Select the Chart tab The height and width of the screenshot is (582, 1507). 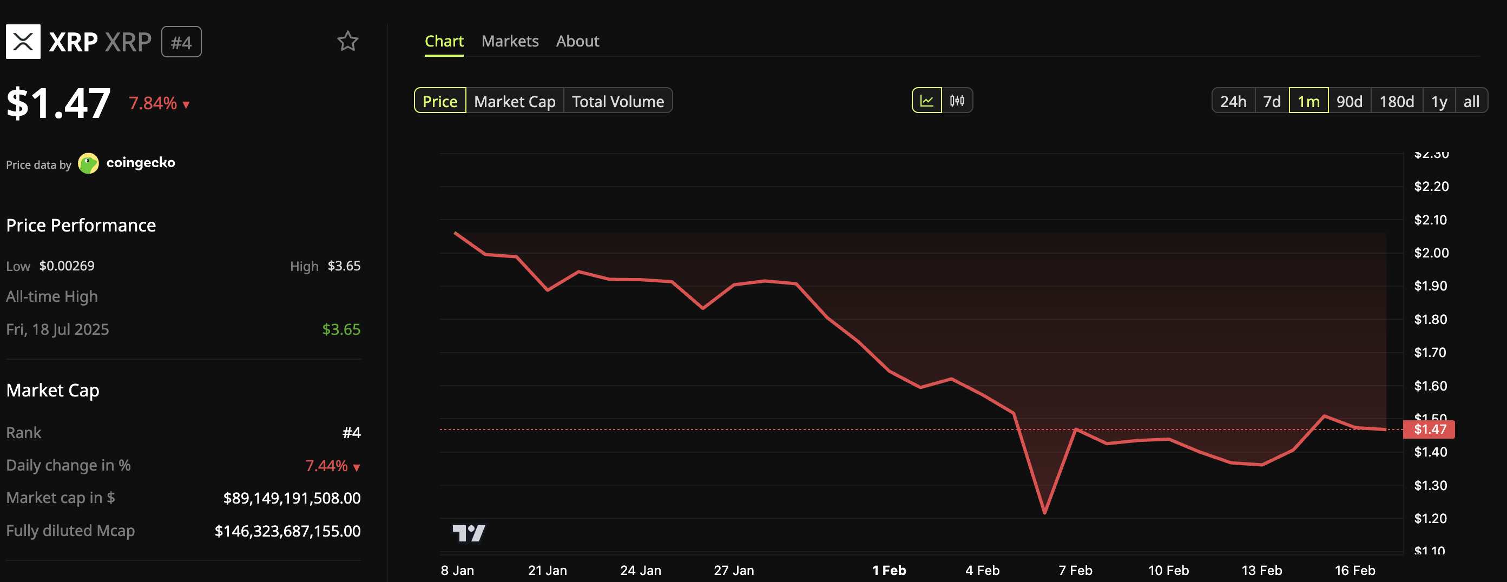tap(444, 41)
